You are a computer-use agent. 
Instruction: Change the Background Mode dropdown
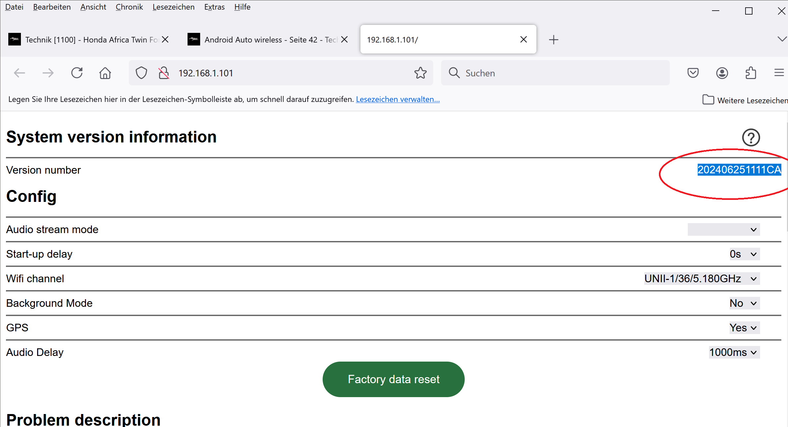coord(744,303)
